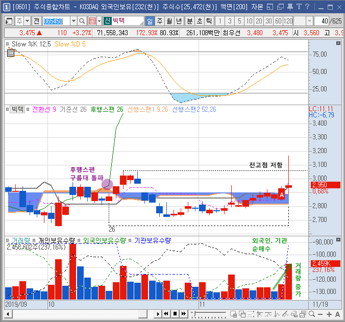Zoom out chart with minus icon

click(321, 314)
